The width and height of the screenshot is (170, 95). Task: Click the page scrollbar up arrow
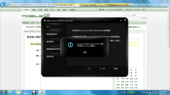click(x=169, y=8)
